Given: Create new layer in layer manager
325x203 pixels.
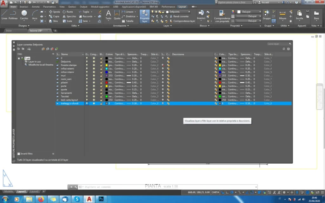Looking at the screenshot, I should tap(43, 49).
